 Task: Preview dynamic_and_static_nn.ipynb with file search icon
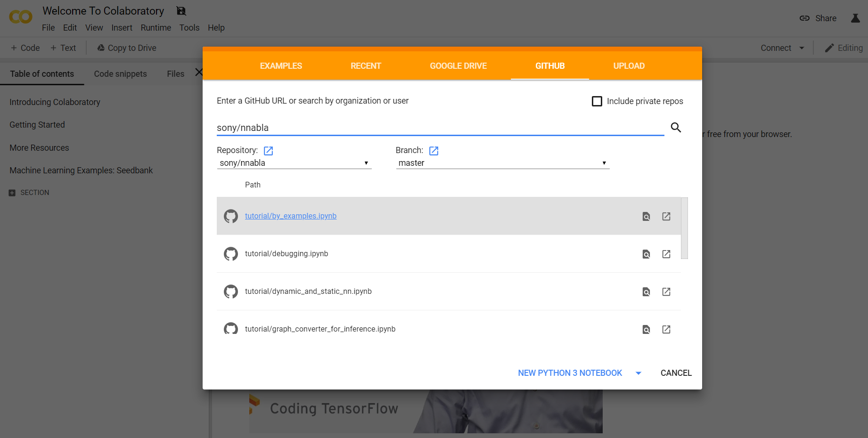tap(647, 292)
